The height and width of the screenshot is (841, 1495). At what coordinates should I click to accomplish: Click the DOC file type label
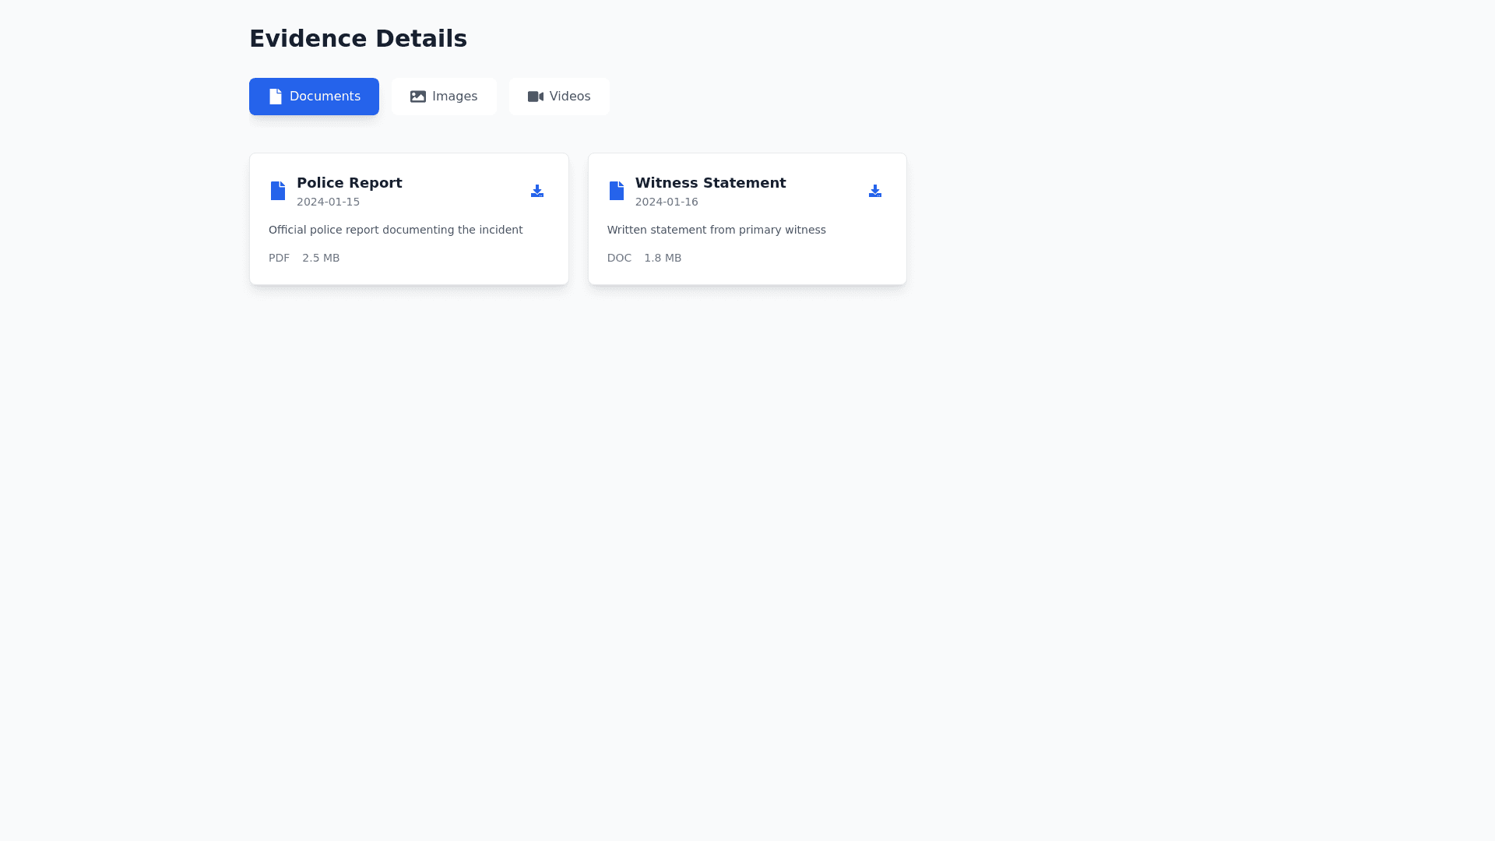[x=619, y=258]
